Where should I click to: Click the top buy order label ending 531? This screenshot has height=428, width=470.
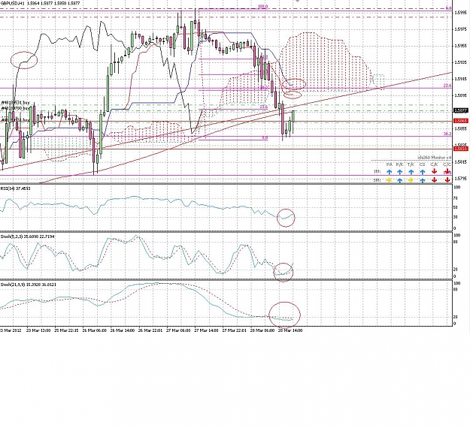click(15, 103)
